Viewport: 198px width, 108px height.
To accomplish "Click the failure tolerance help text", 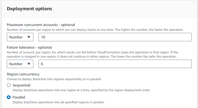I will point(92,54).
